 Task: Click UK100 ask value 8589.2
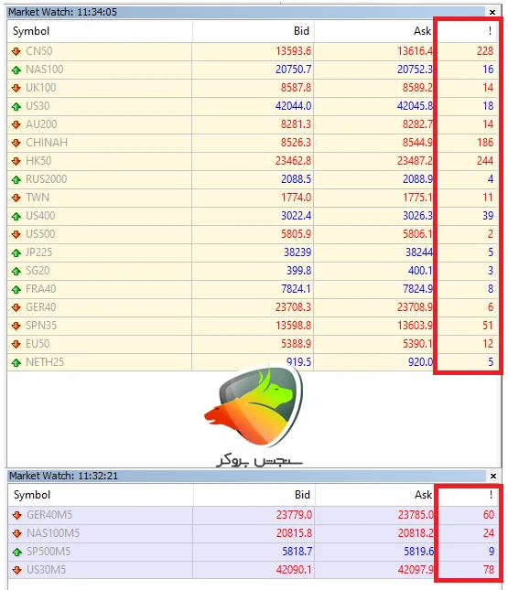pyautogui.click(x=418, y=88)
